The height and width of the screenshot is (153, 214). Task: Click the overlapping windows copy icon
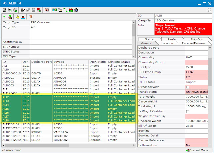tap(60, 10)
